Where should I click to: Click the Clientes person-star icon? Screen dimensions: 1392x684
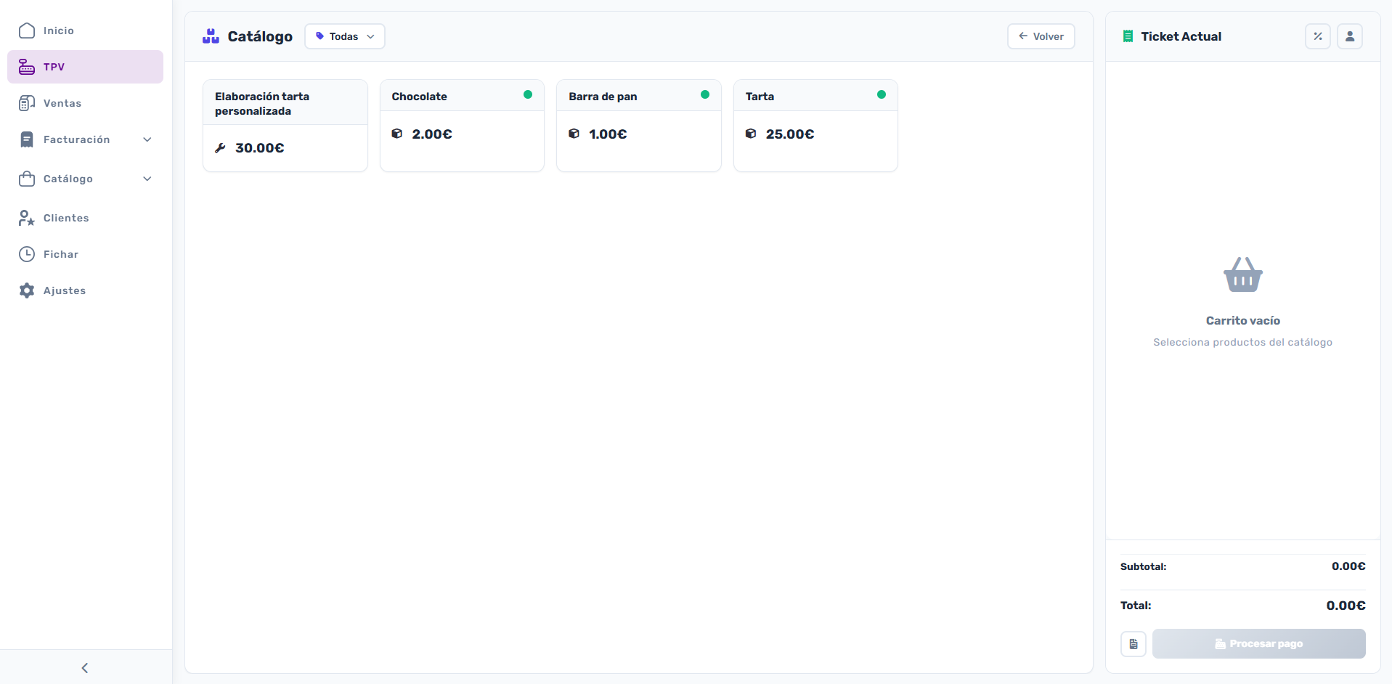point(27,218)
